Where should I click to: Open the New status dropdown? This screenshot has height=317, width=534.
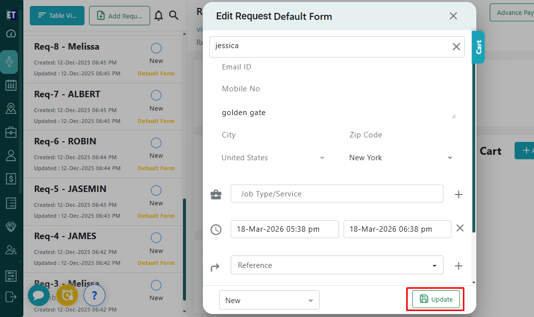[x=269, y=300]
